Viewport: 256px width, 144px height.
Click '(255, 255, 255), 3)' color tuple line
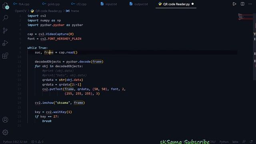82,94
